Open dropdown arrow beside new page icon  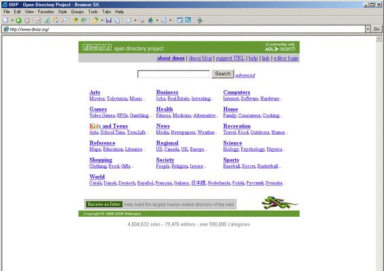click(x=12, y=20)
